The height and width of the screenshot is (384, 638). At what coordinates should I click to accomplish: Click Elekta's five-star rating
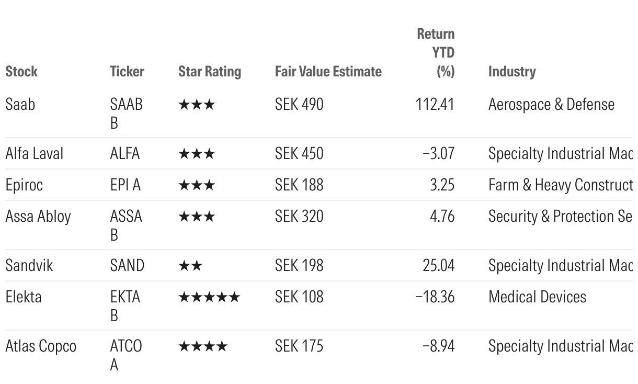(x=209, y=298)
